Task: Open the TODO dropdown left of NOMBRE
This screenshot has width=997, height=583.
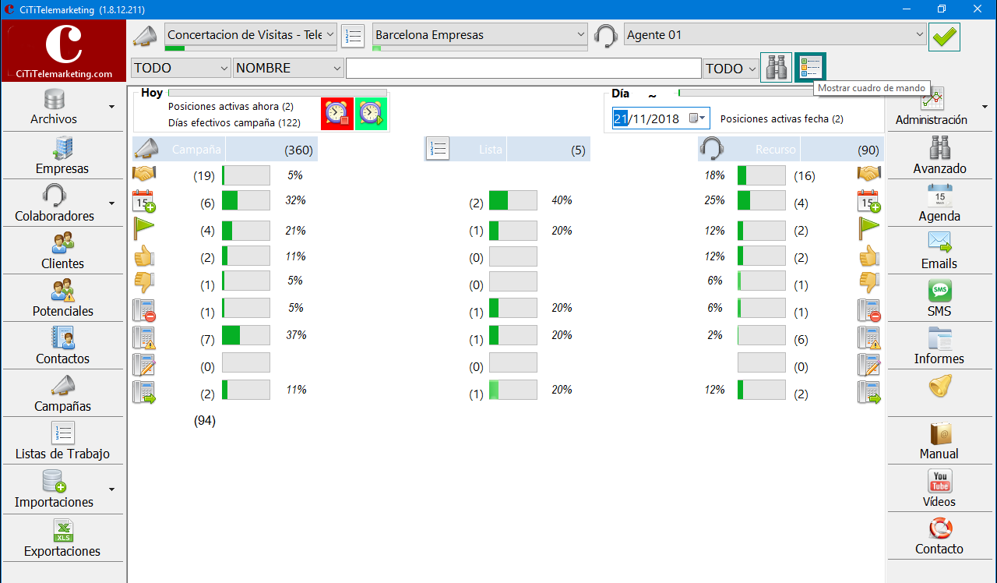Action: pos(181,69)
